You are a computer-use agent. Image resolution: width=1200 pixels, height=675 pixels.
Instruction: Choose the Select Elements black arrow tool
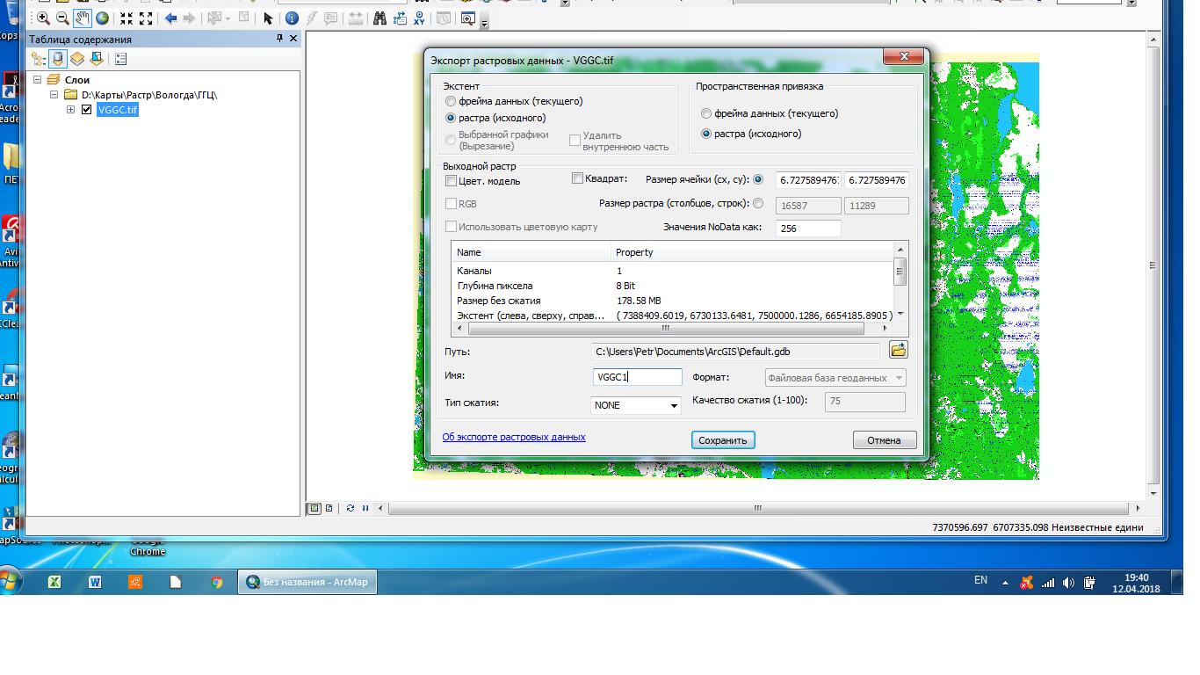pyautogui.click(x=268, y=18)
